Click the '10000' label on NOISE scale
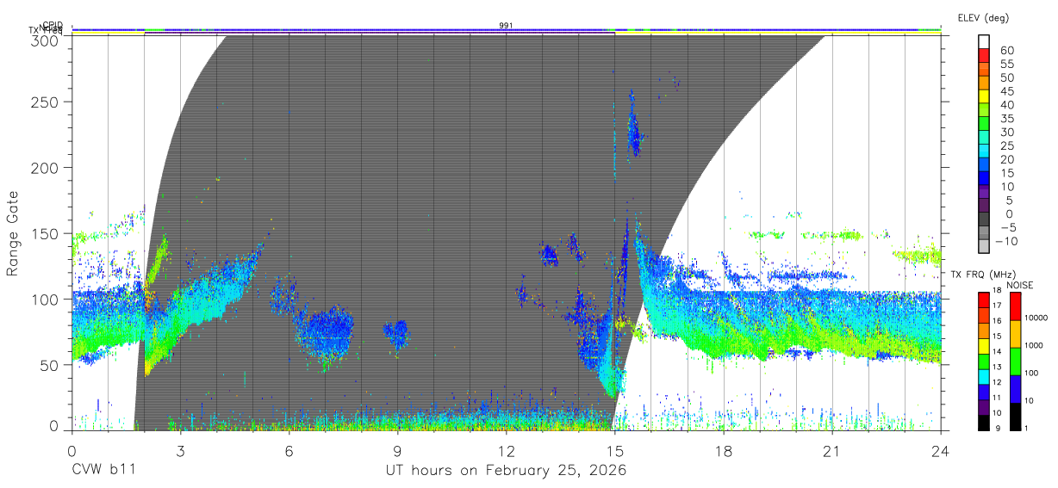Screen dimensions: 1058x488 [1036, 318]
